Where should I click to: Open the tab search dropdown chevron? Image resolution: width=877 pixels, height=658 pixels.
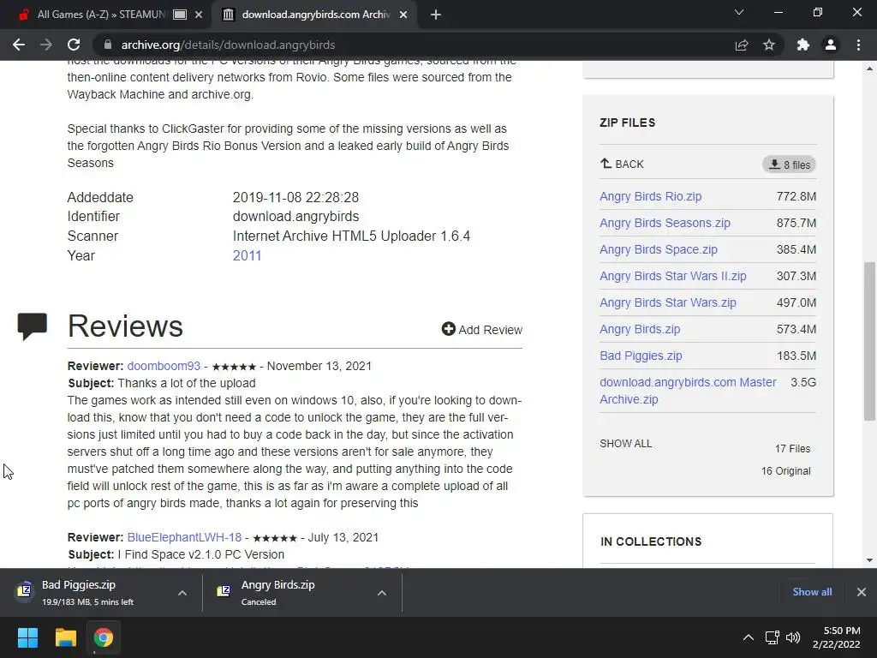point(739,12)
